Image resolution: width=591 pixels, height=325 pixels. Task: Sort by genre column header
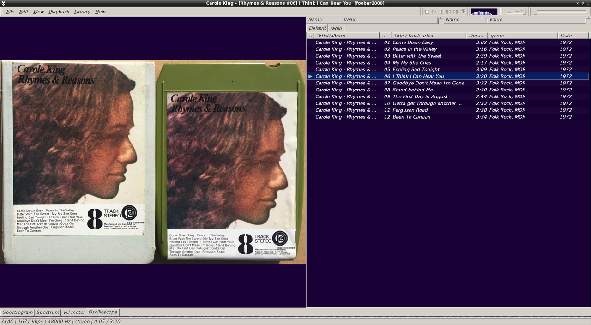coord(523,36)
